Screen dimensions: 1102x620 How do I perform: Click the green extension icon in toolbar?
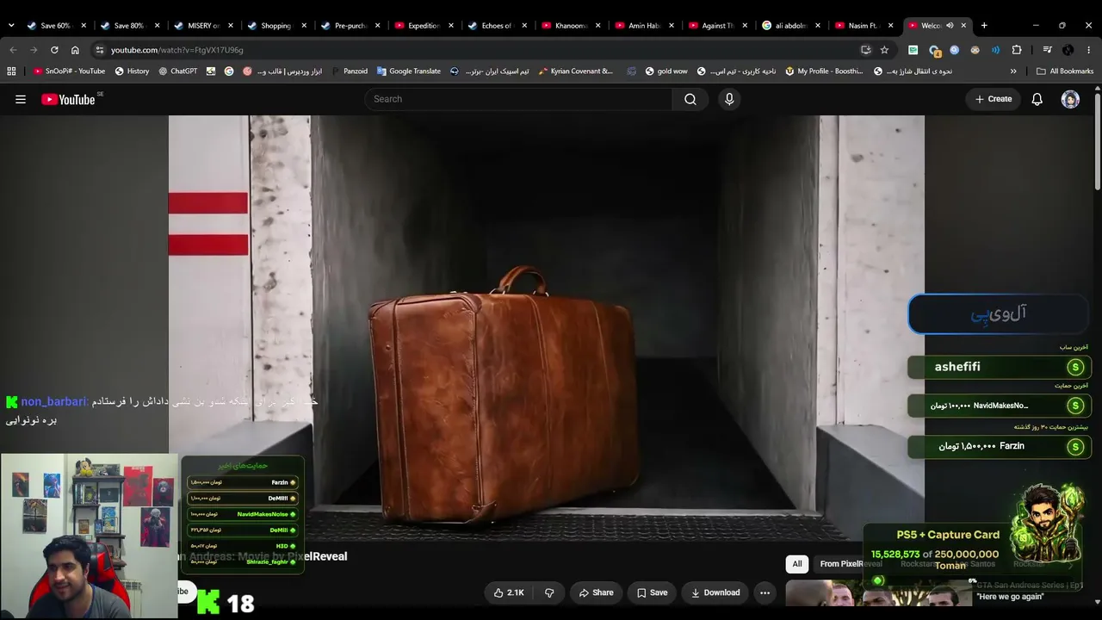coord(913,50)
